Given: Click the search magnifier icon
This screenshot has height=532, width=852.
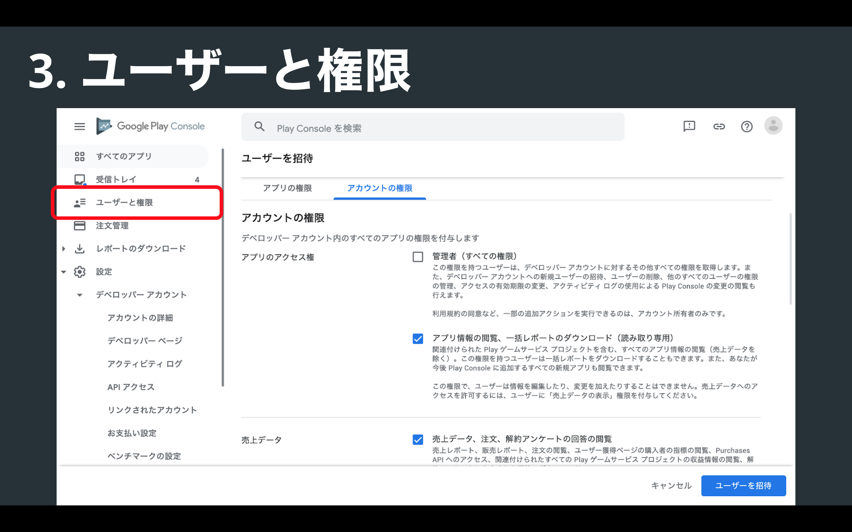Looking at the screenshot, I should [x=260, y=127].
